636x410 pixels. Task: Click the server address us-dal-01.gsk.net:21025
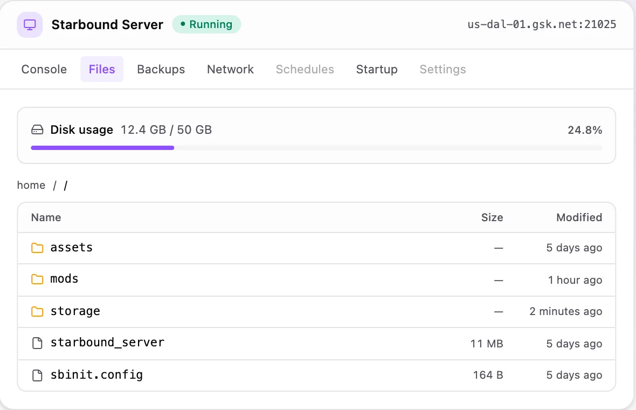(542, 24)
